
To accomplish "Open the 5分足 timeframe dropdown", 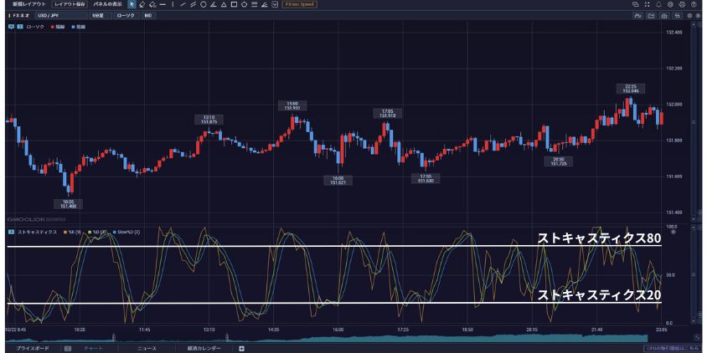I will [98, 15].
